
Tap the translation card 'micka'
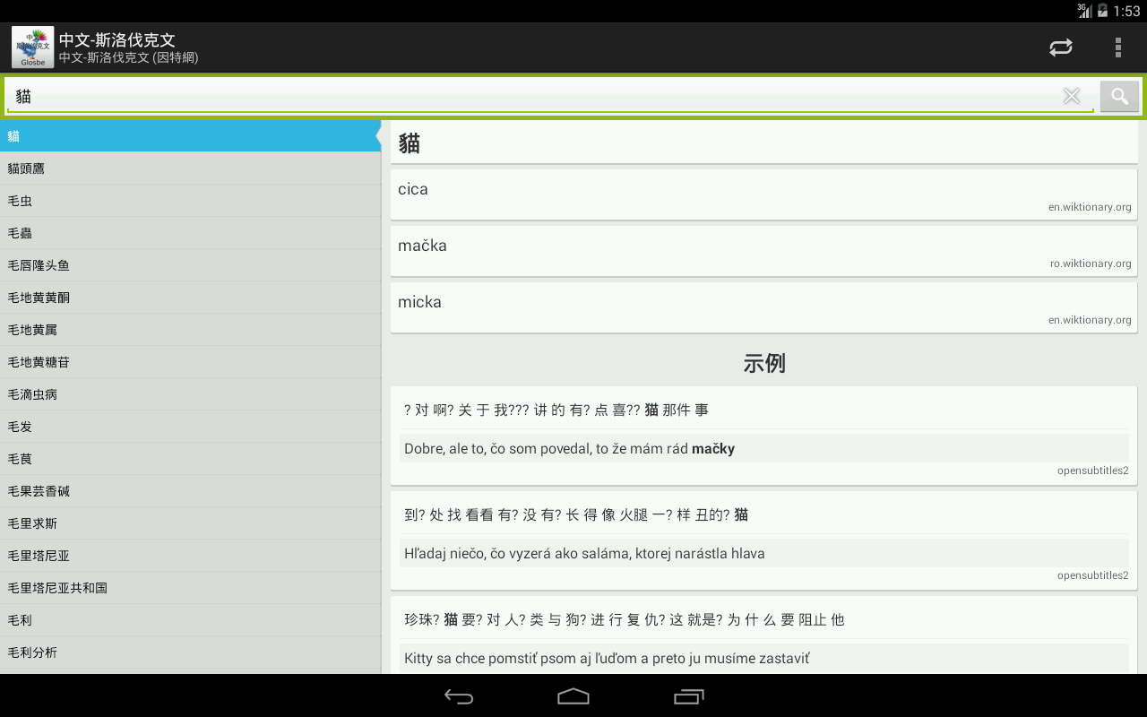[x=763, y=307]
